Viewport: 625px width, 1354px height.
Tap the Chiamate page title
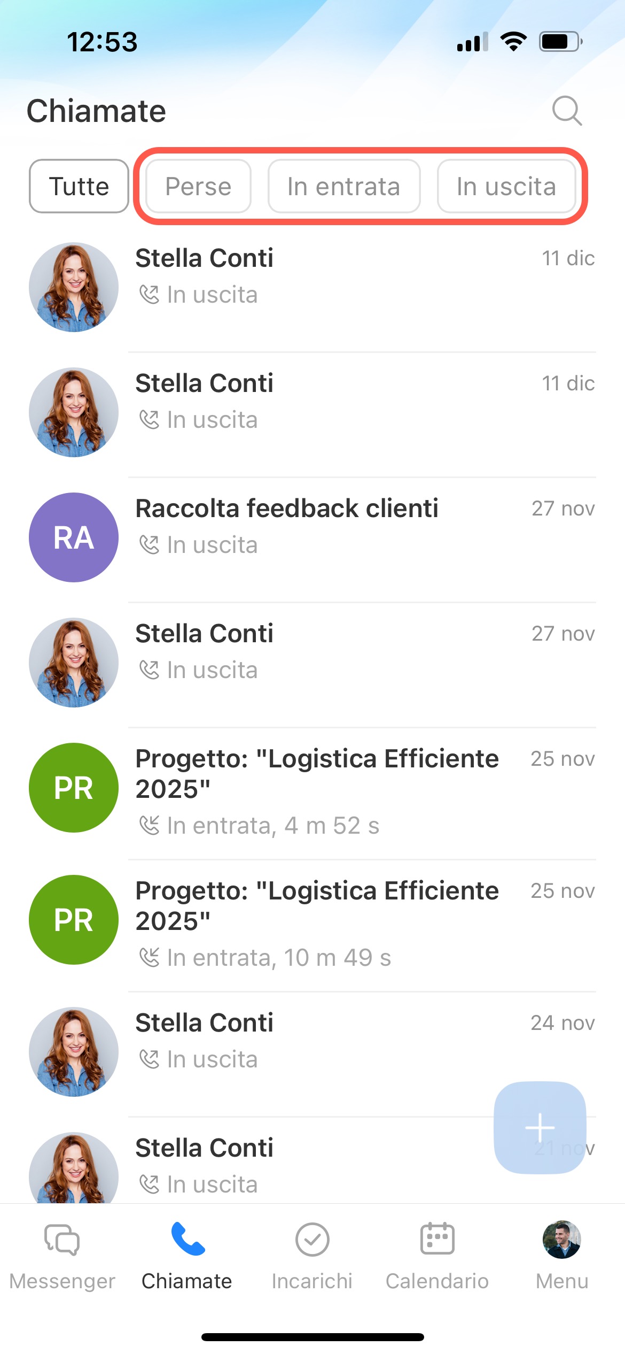[97, 111]
